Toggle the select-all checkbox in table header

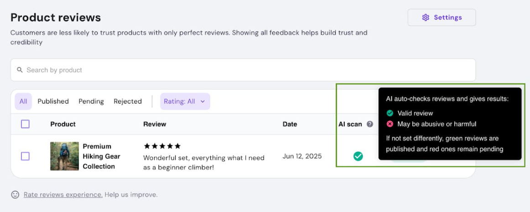click(x=26, y=124)
